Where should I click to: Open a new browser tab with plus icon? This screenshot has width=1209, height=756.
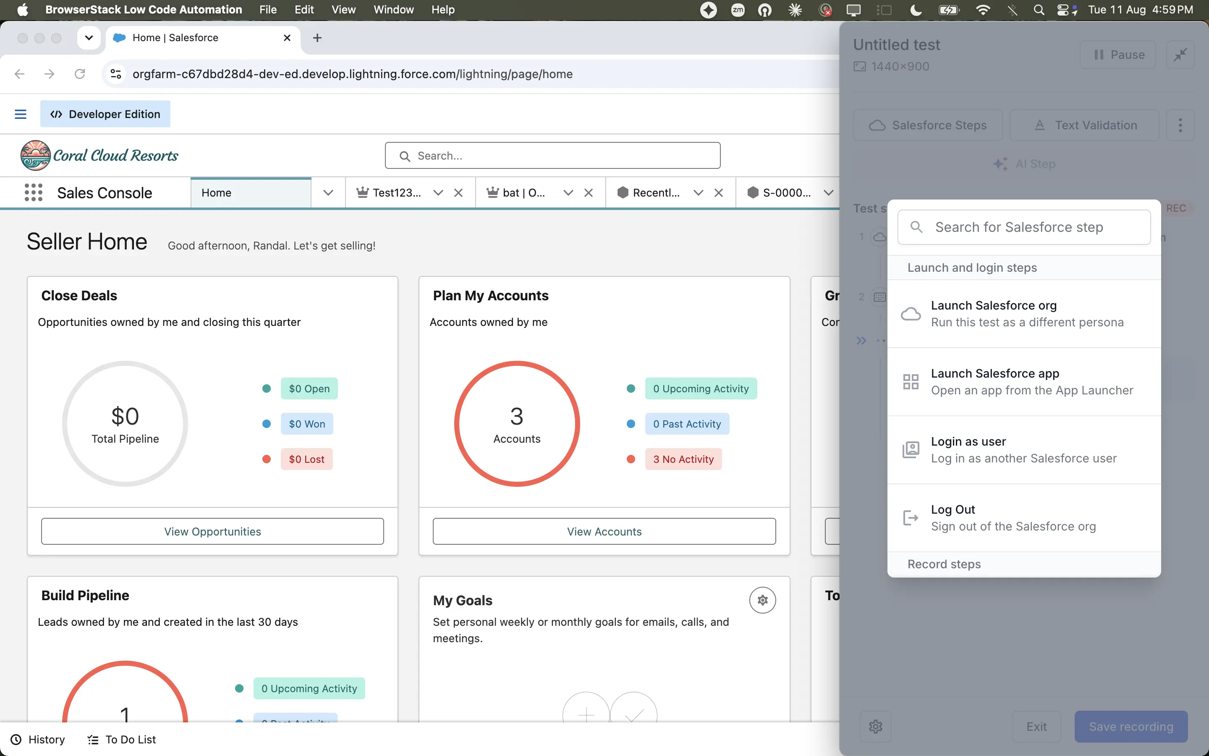(x=317, y=38)
